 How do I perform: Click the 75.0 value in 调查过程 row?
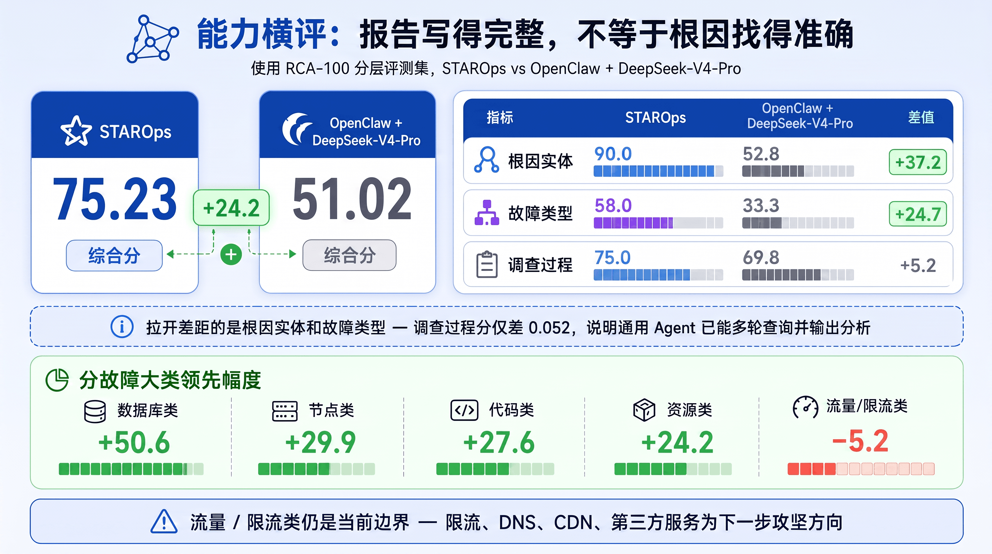(612, 258)
